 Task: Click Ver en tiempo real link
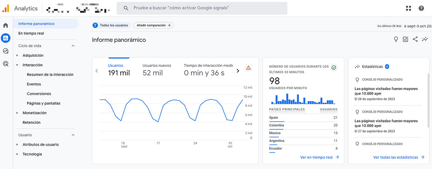319,157
